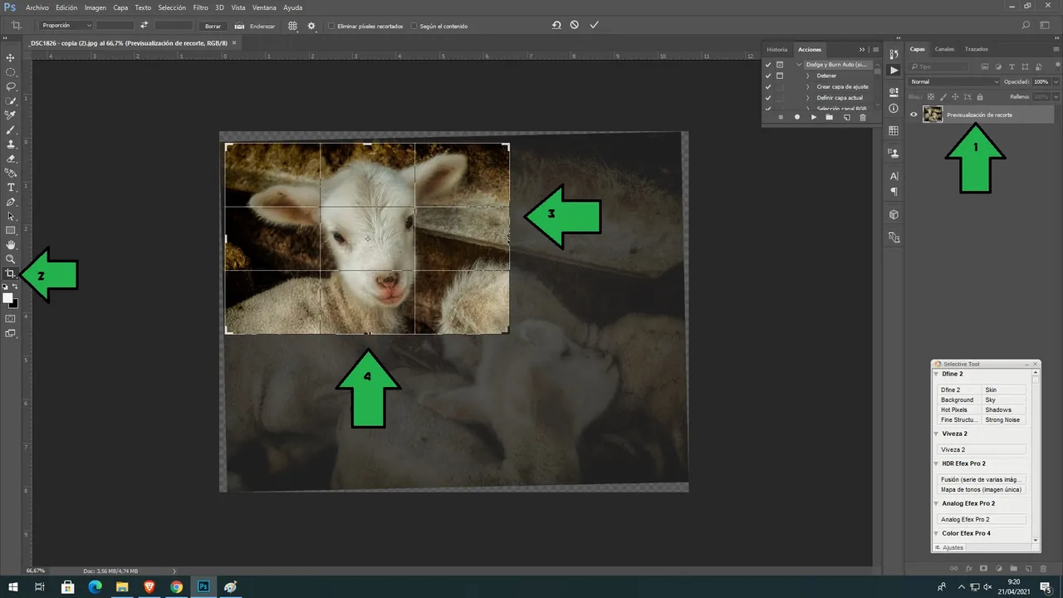1063x598 pixels.
Task: Toggle checkmark for Detener action step
Action: pos(768,76)
